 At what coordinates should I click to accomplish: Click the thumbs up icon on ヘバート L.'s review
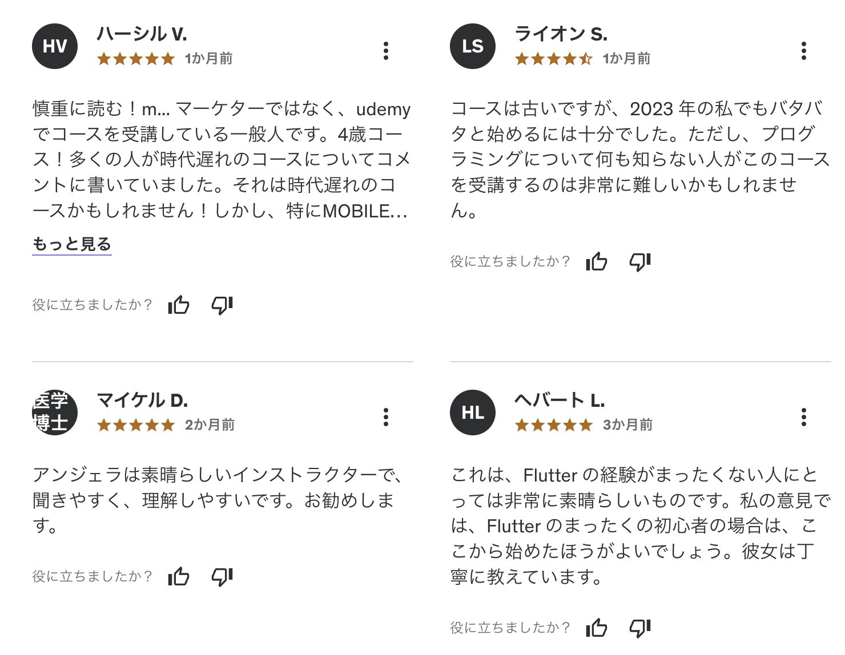click(x=596, y=628)
